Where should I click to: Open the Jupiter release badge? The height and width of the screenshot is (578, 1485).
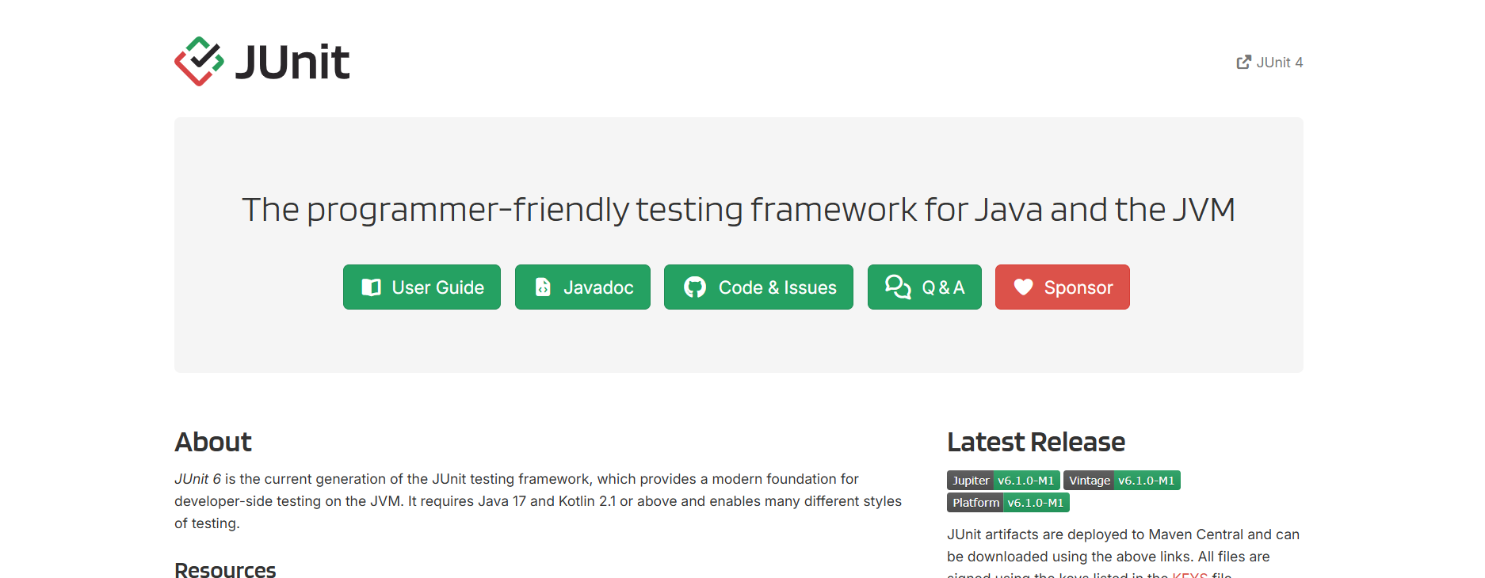coord(971,481)
